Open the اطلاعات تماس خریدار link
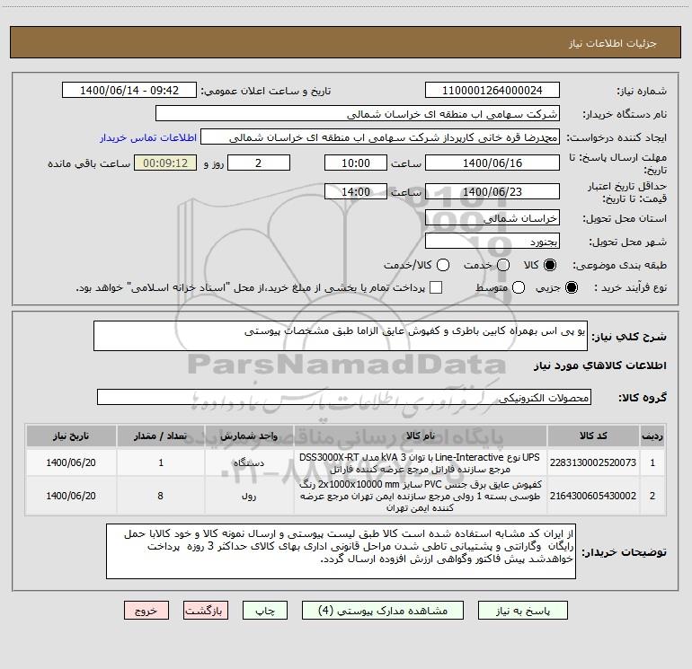 [x=148, y=137]
